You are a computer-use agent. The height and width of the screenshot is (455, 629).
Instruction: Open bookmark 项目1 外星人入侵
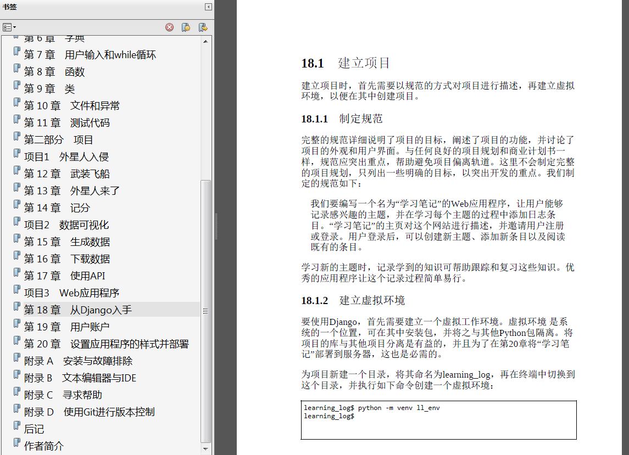(x=66, y=157)
